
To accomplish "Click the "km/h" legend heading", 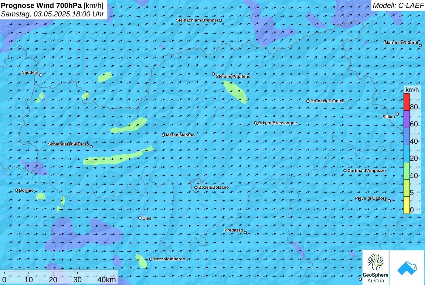I will tap(412, 90).
